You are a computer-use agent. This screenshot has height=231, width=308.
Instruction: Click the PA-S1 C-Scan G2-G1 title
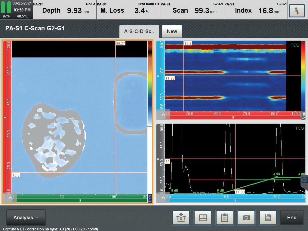pyautogui.click(x=35, y=28)
